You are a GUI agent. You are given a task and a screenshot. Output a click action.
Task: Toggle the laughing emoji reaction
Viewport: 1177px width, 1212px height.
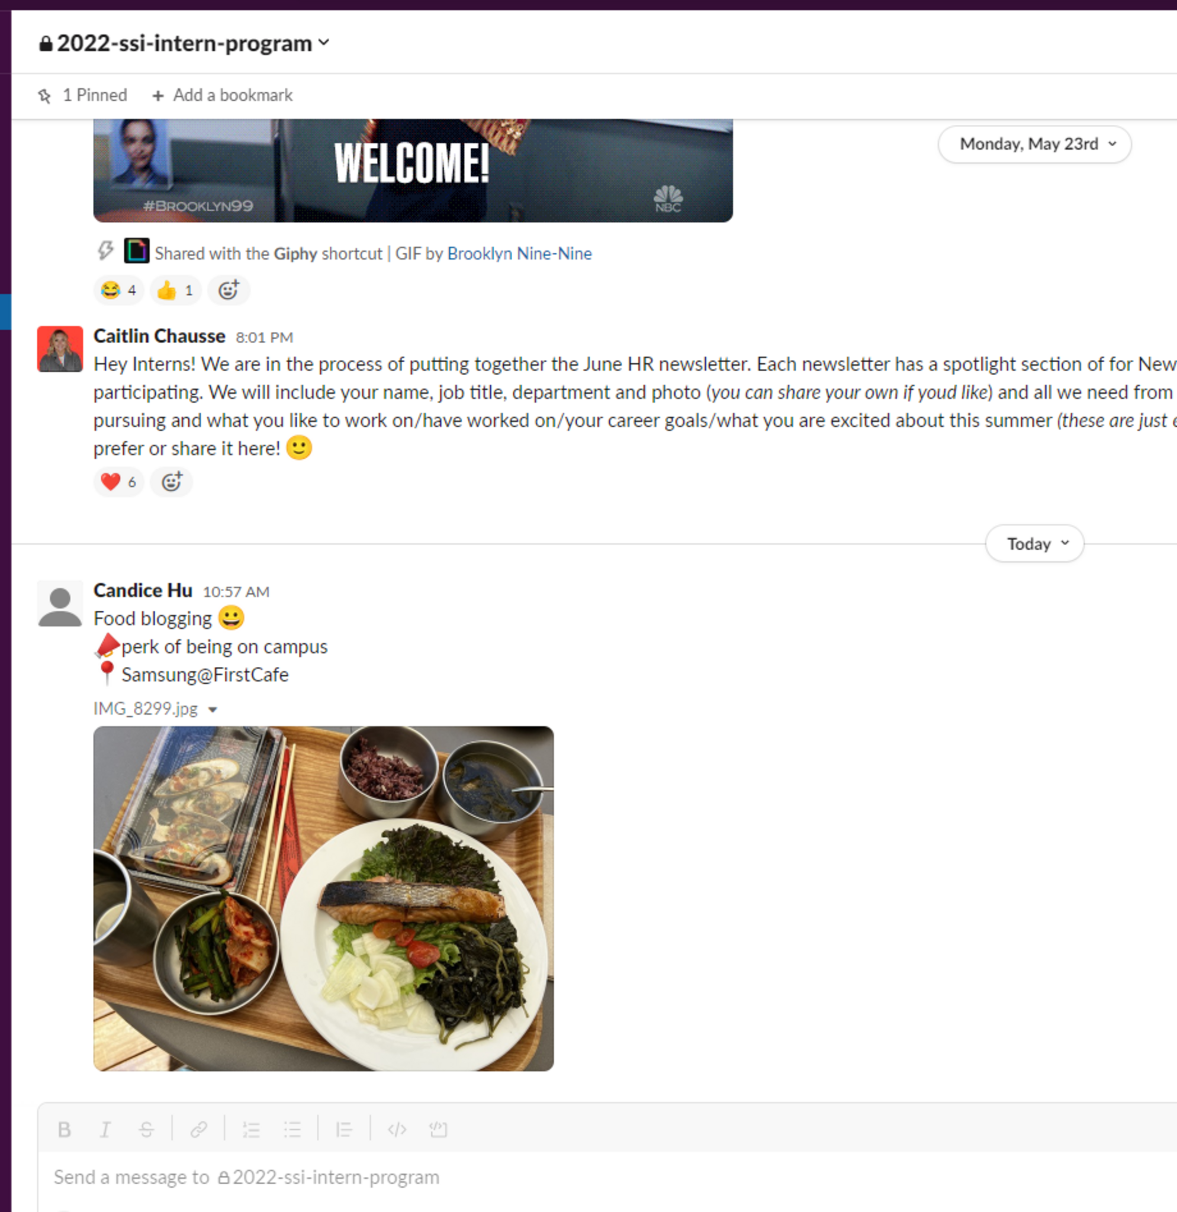[119, 290]
